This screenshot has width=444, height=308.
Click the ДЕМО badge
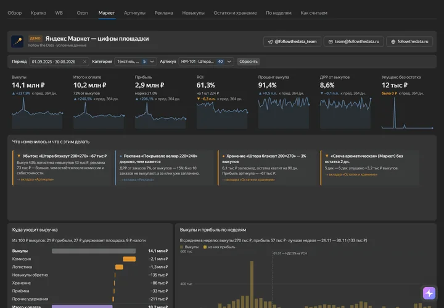click(x=35, y=38)
